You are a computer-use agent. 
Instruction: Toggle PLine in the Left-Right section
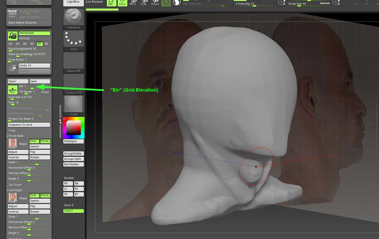click(x=45, y=195)
